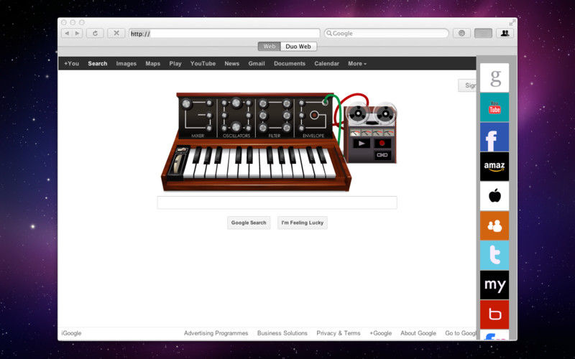Click the window fullscreen arrows icon
Viewport: 575px width, 359px height.
[512, 23]
